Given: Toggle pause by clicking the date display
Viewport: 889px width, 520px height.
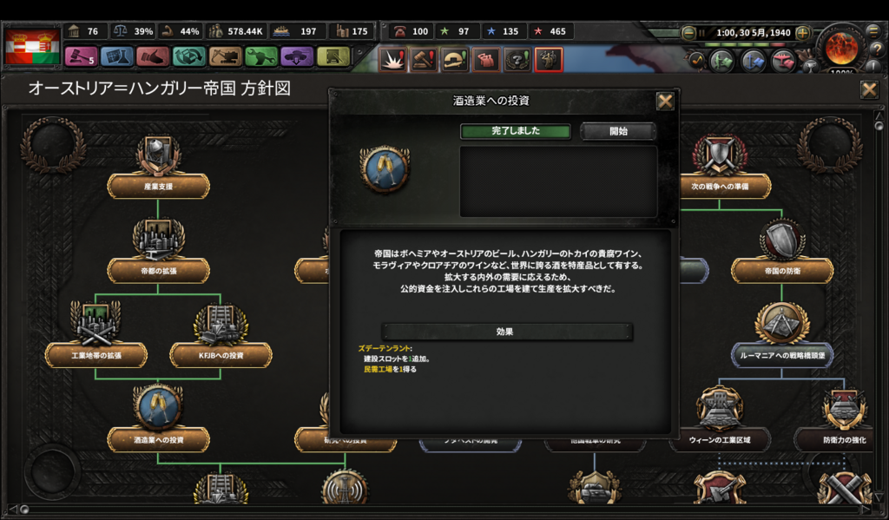Looking at the screenshot, I should [x=753, y=33].
